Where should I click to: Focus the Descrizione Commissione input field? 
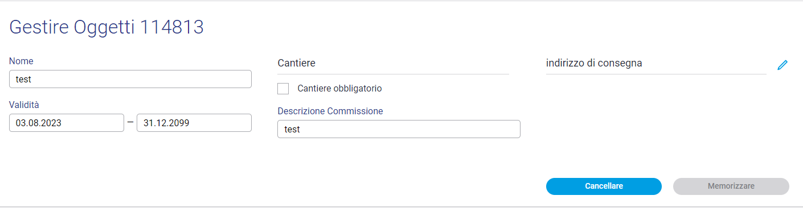click(399, 129)
